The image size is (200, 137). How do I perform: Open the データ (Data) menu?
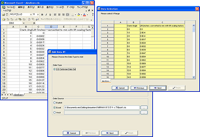(x=70, y=7)
